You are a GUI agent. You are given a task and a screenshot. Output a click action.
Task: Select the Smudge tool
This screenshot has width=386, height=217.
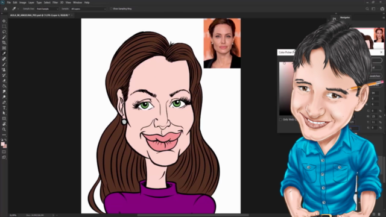(x=4, y=91)
